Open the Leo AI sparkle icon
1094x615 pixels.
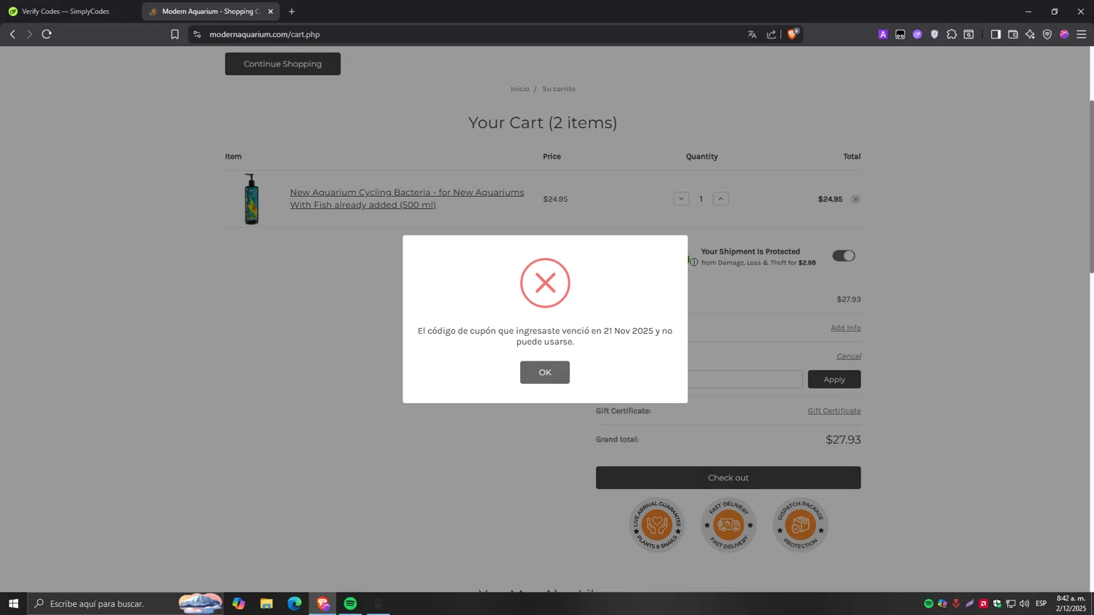click(1030, 34)
